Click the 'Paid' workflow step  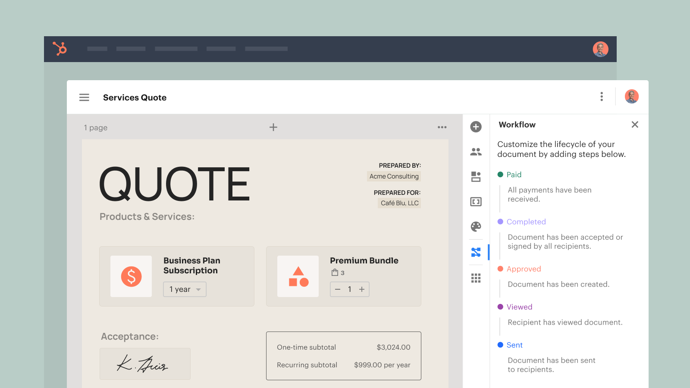(514, 175)
